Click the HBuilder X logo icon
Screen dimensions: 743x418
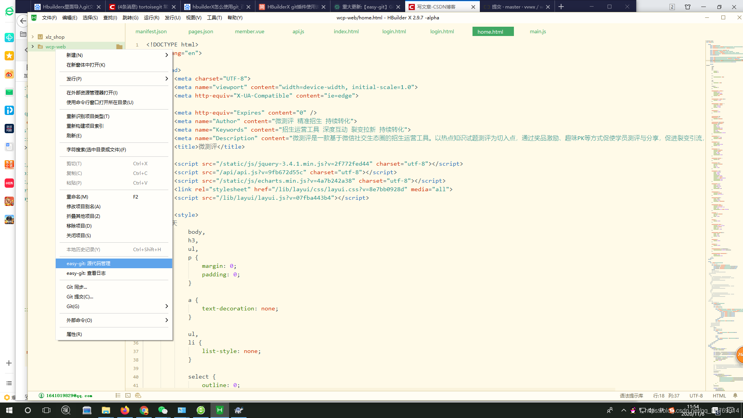pyautogui.click(x=34, y=18)
